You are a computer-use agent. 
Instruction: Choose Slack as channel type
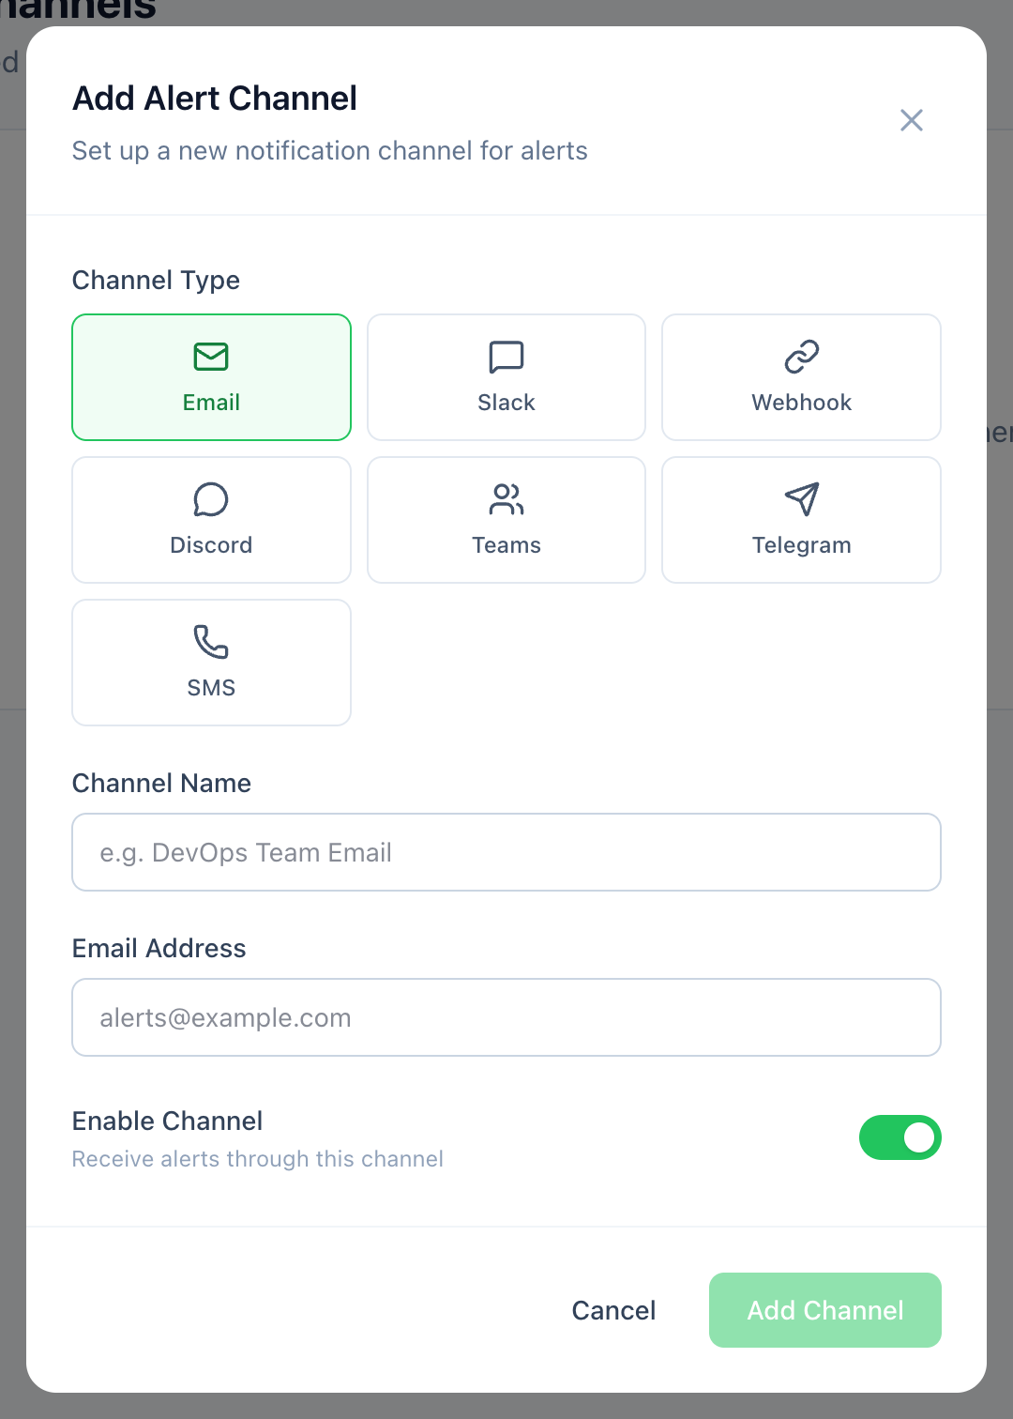[506, 377]
